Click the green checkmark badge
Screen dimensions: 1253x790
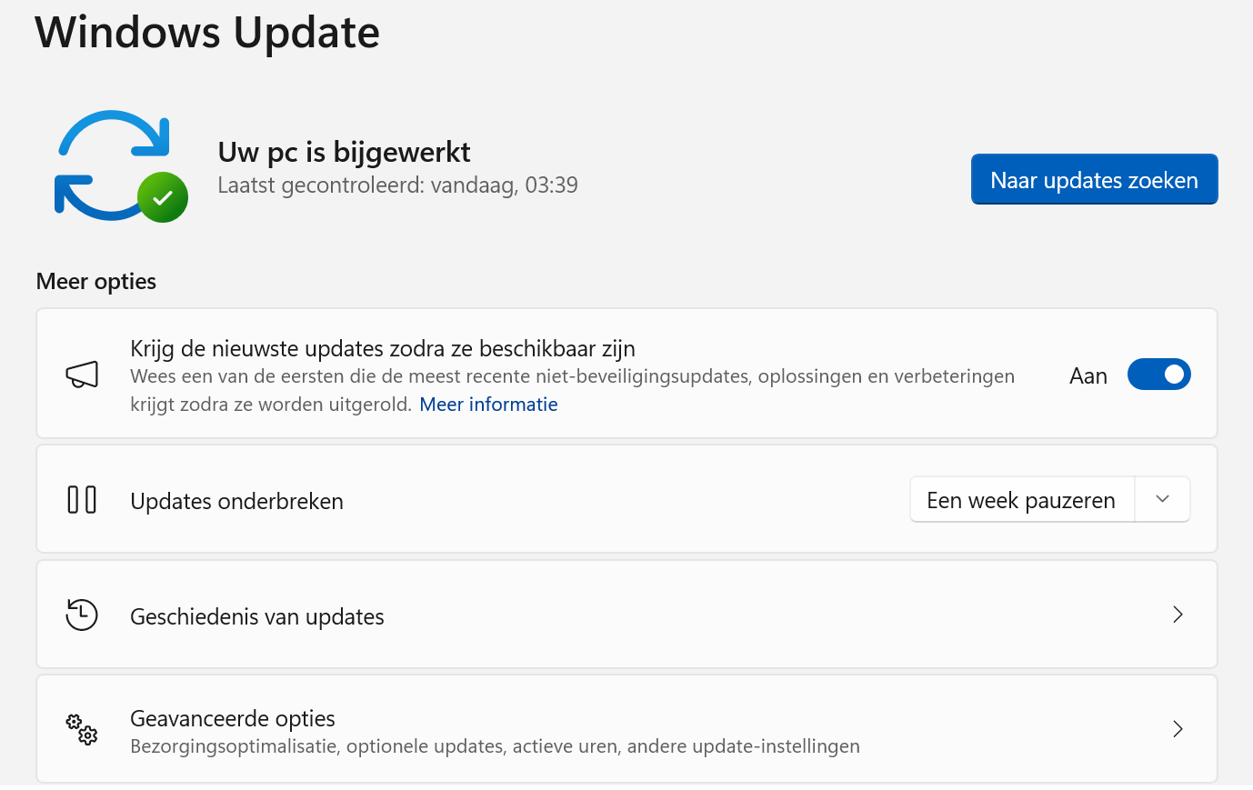coord(165,197)
